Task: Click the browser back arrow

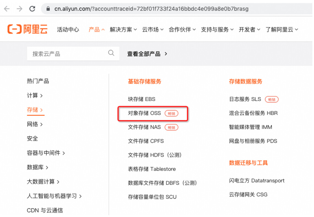Action: 7,9
